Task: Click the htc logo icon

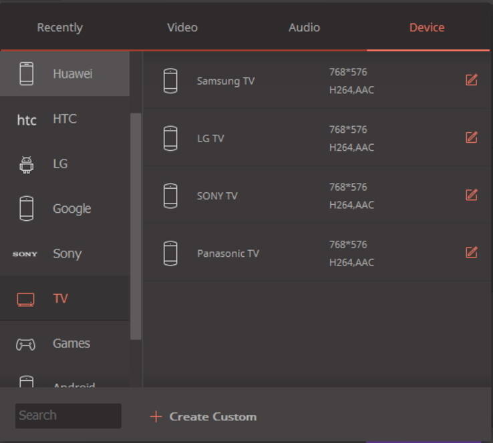Action: pyautogui.click(x=27, y=120)
